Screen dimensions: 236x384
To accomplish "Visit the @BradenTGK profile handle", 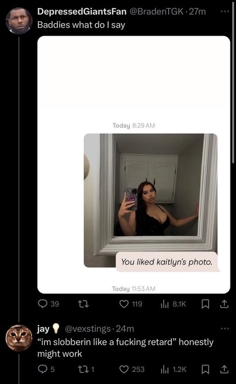I will click(156, 12).
